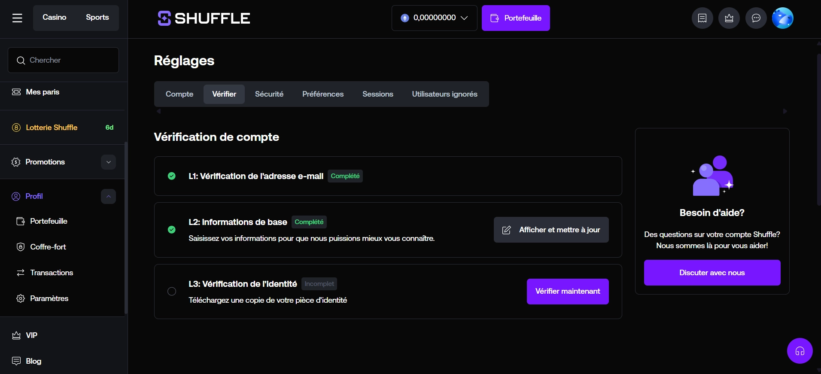Open the Compte tab
Screen dimensions: 821x374
pos(179,94)
